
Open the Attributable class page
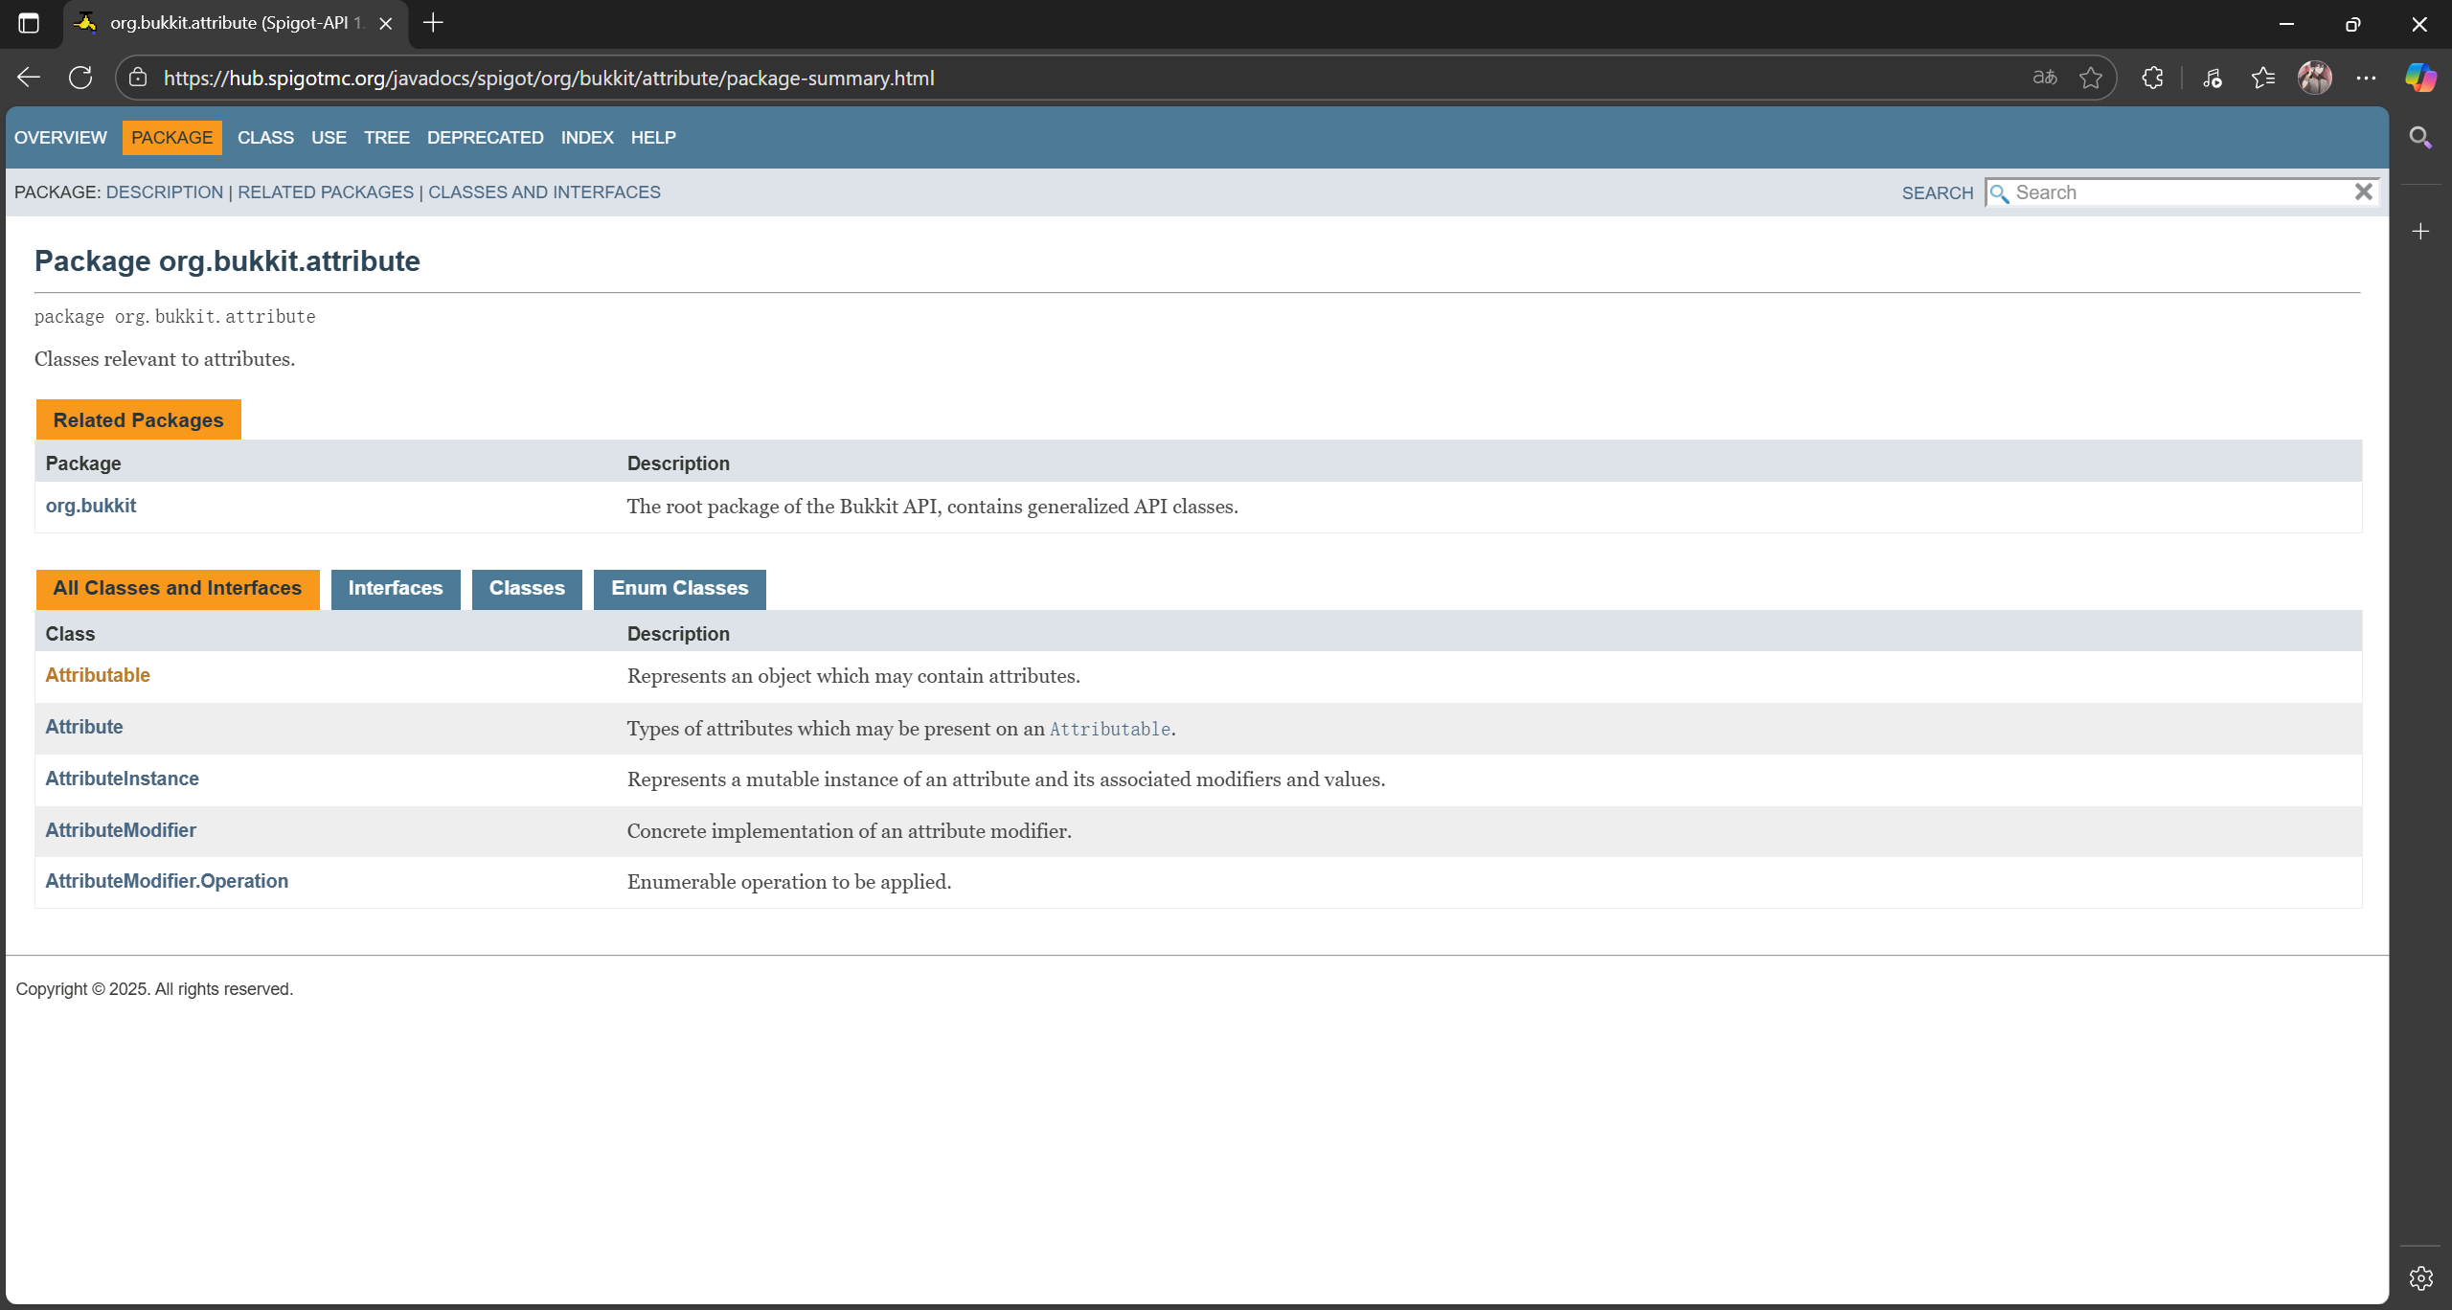tap(97, 675)
